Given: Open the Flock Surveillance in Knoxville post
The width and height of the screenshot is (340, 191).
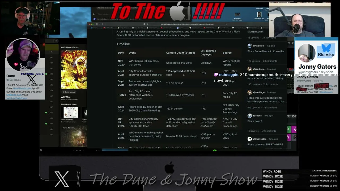Looking at the screenshot, I should pyautogui.click(x=266, y=51).
